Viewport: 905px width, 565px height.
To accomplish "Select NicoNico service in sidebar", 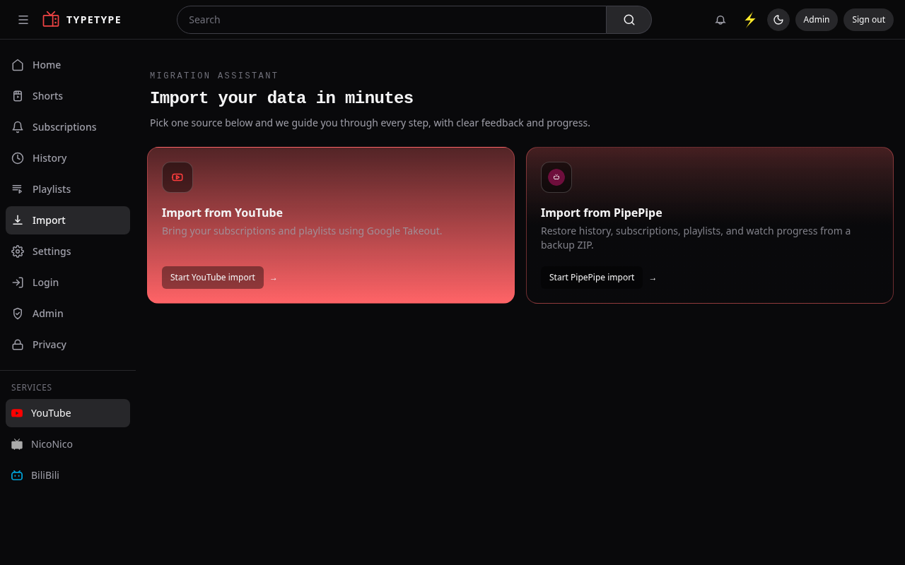I will 68,444.
